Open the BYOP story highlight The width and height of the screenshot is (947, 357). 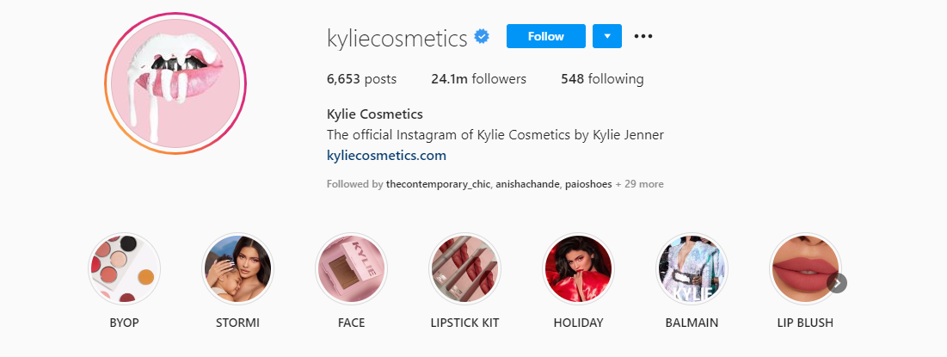(x=125, y=268)
